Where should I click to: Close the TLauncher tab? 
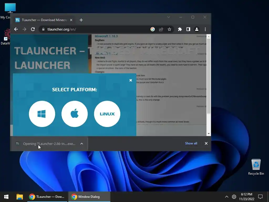tap(71, 20)
